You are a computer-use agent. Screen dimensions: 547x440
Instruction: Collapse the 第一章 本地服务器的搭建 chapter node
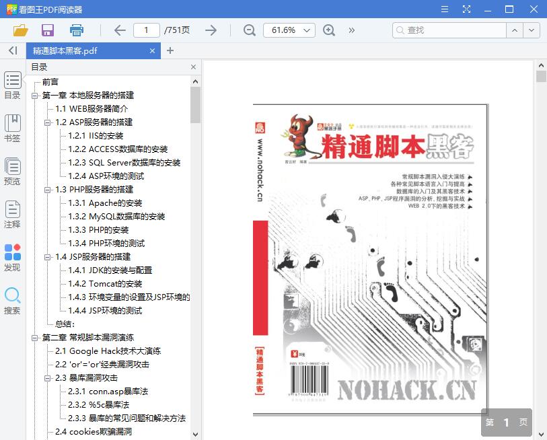coord(36,95)
